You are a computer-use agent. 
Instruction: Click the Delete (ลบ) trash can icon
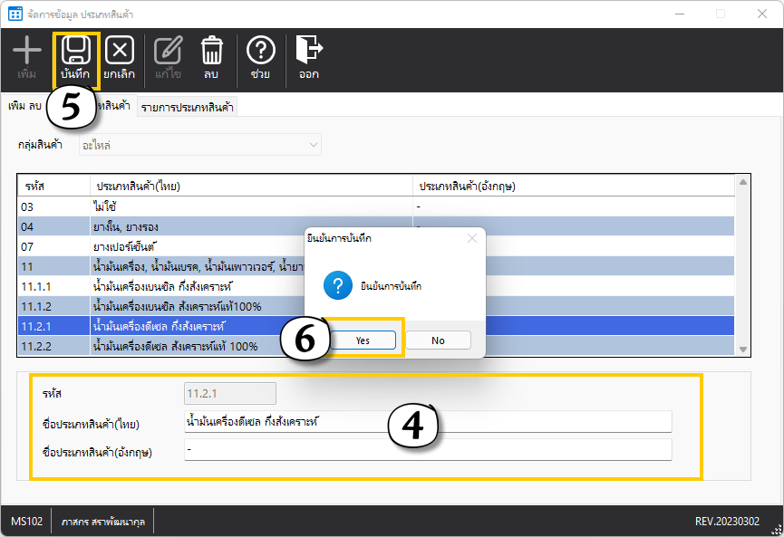click(x=212, y=51)
